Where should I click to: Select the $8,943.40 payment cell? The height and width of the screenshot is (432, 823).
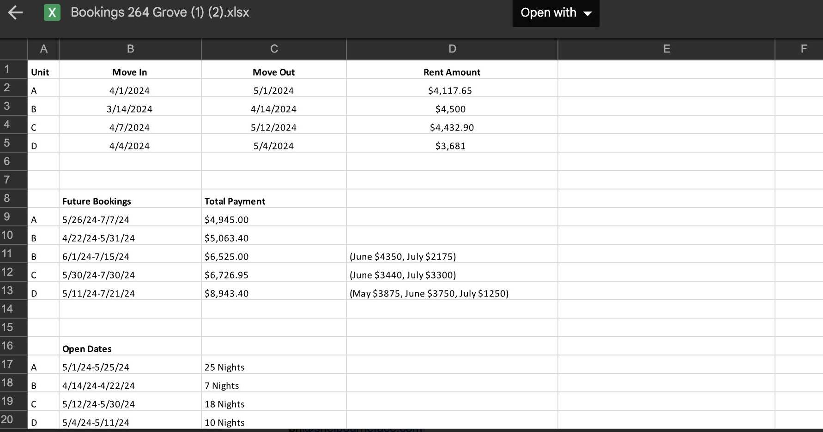[274, 291]
